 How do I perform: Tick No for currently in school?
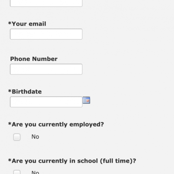[x=17, y=172]
